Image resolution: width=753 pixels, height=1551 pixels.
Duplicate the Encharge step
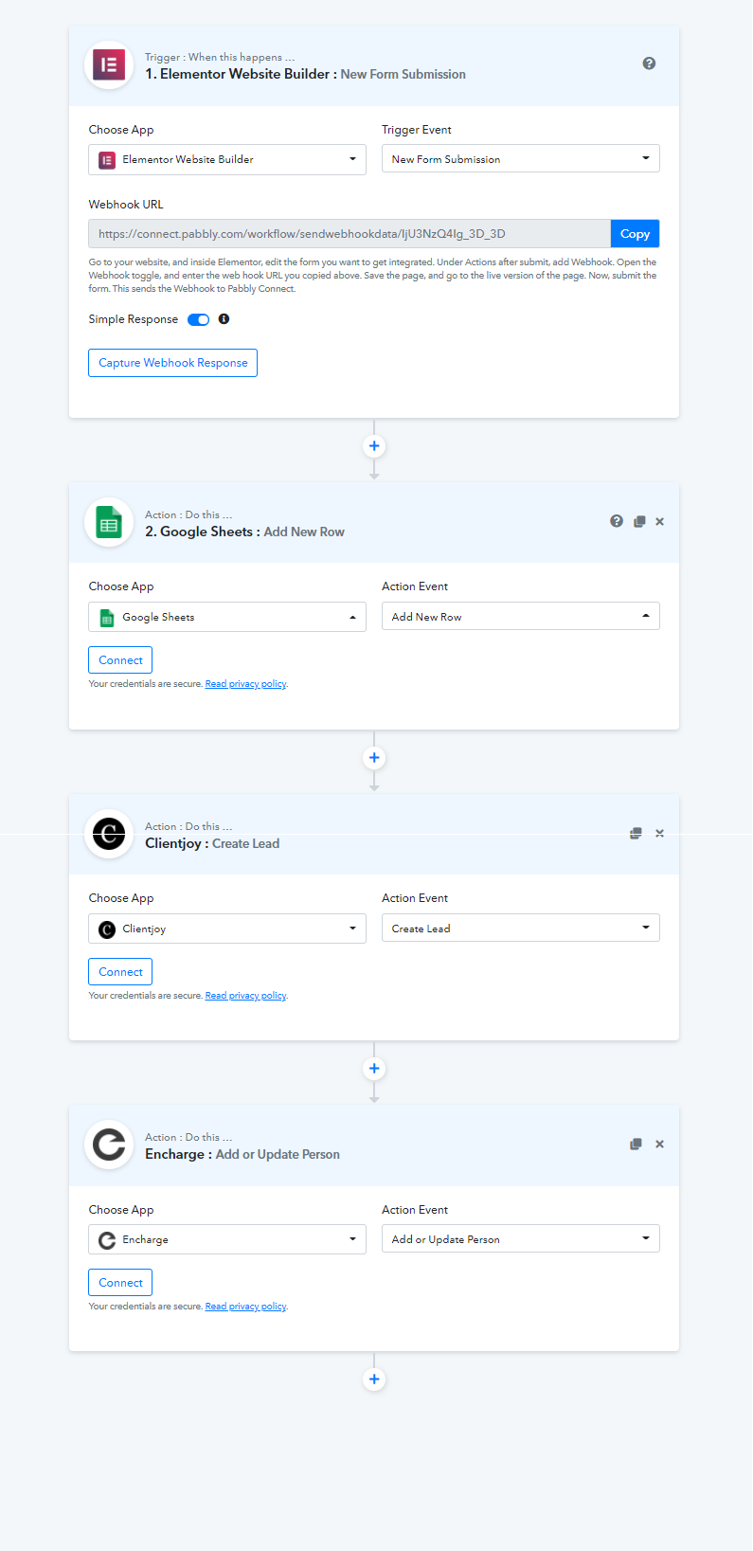(x=636, y=1144)
